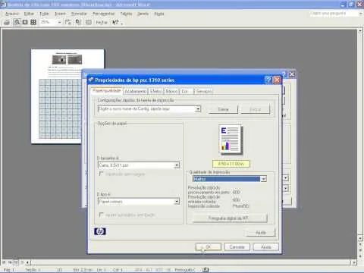Open the Exibir menu

pyautogui.click(x=44, y=14)
